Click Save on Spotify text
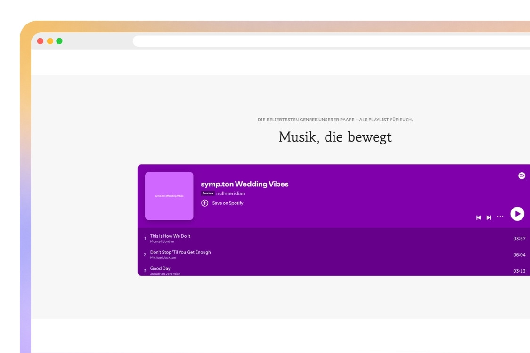530x353 pixels. point(228,203)
